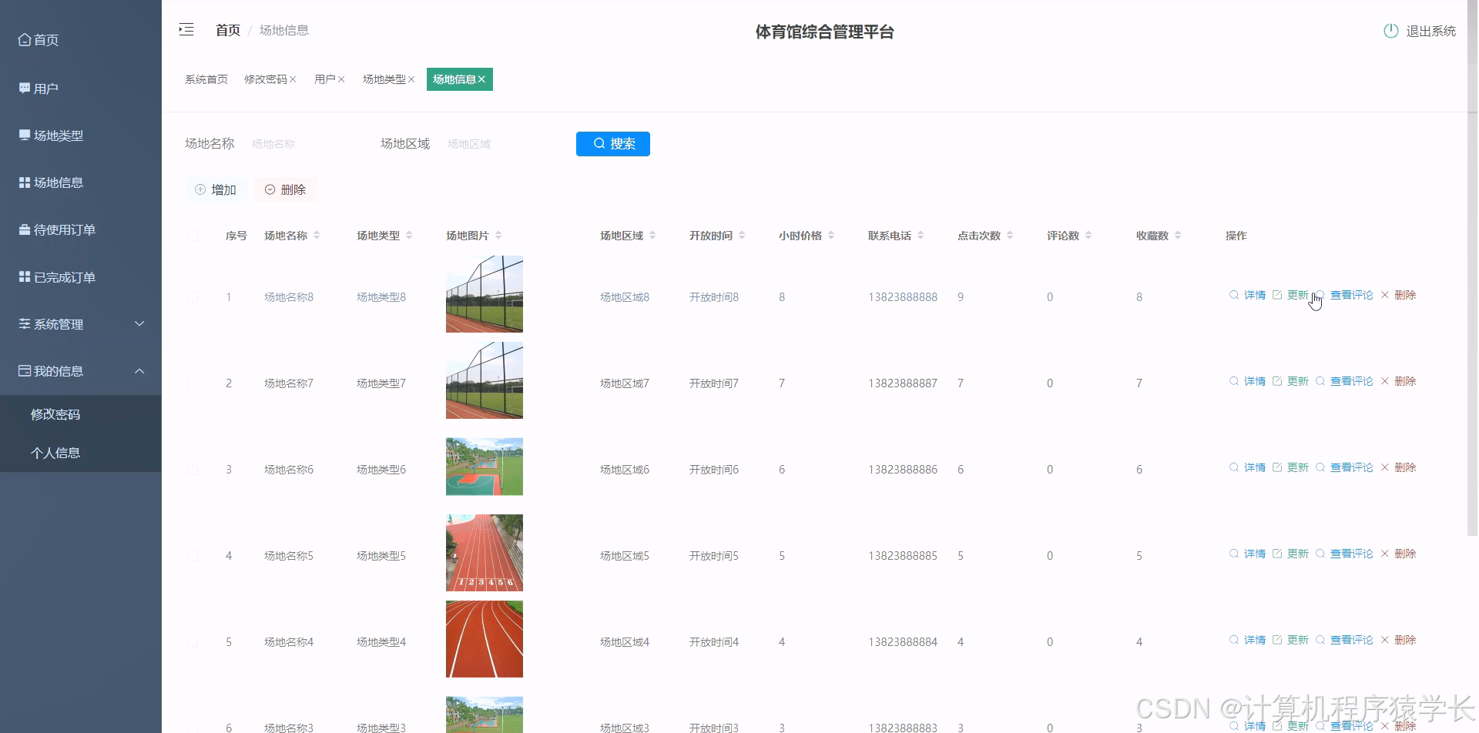Screen dimensions: 1479x733
Task: Switch to the 系统首页 tab
Action: tap(206, 79)
